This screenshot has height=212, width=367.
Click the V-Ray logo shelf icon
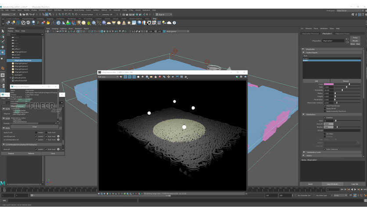pos(23,23)
